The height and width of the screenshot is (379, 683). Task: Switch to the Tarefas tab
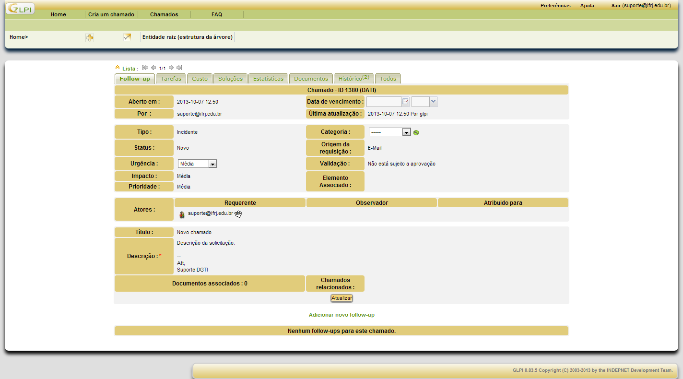(171, 79)
